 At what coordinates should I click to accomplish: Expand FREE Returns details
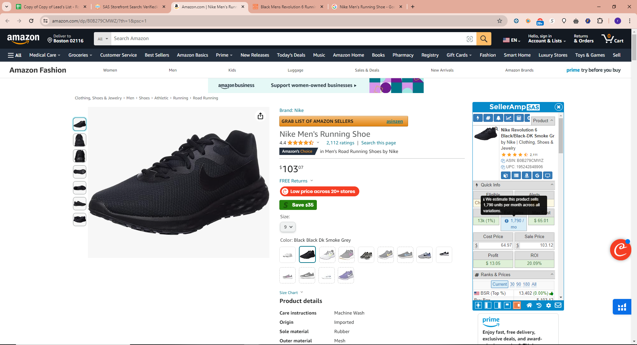click(x=296, y=181)
